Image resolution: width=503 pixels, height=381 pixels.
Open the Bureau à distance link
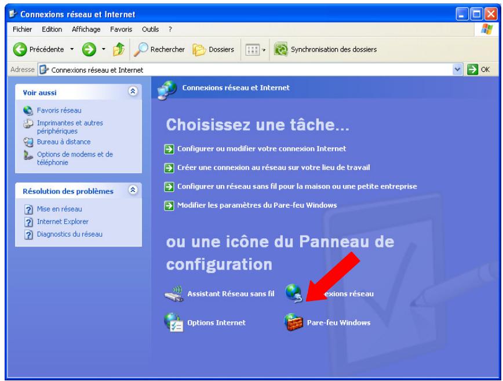tap(64, 142)
